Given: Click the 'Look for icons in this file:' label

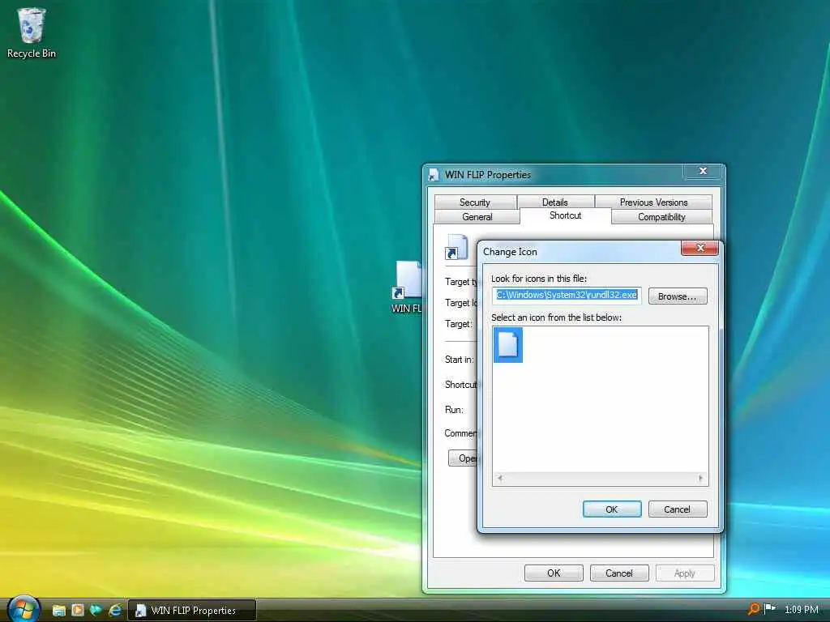Looking at the screenshot, I should [539, 279].
